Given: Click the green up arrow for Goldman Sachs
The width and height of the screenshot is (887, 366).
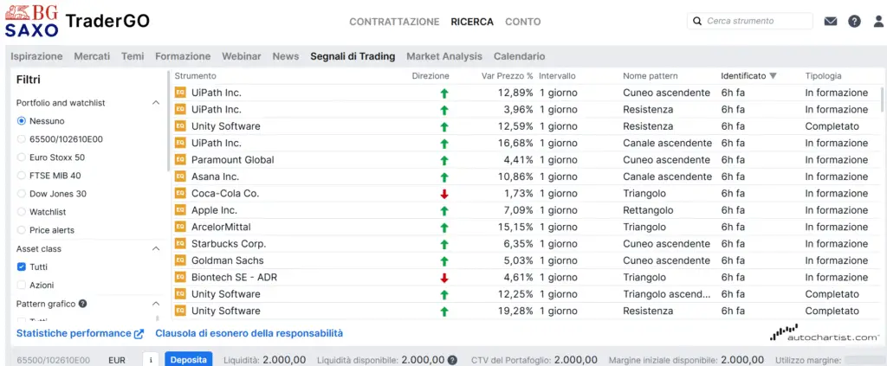Looking at the screenshot, I should (x=444, y=261).
